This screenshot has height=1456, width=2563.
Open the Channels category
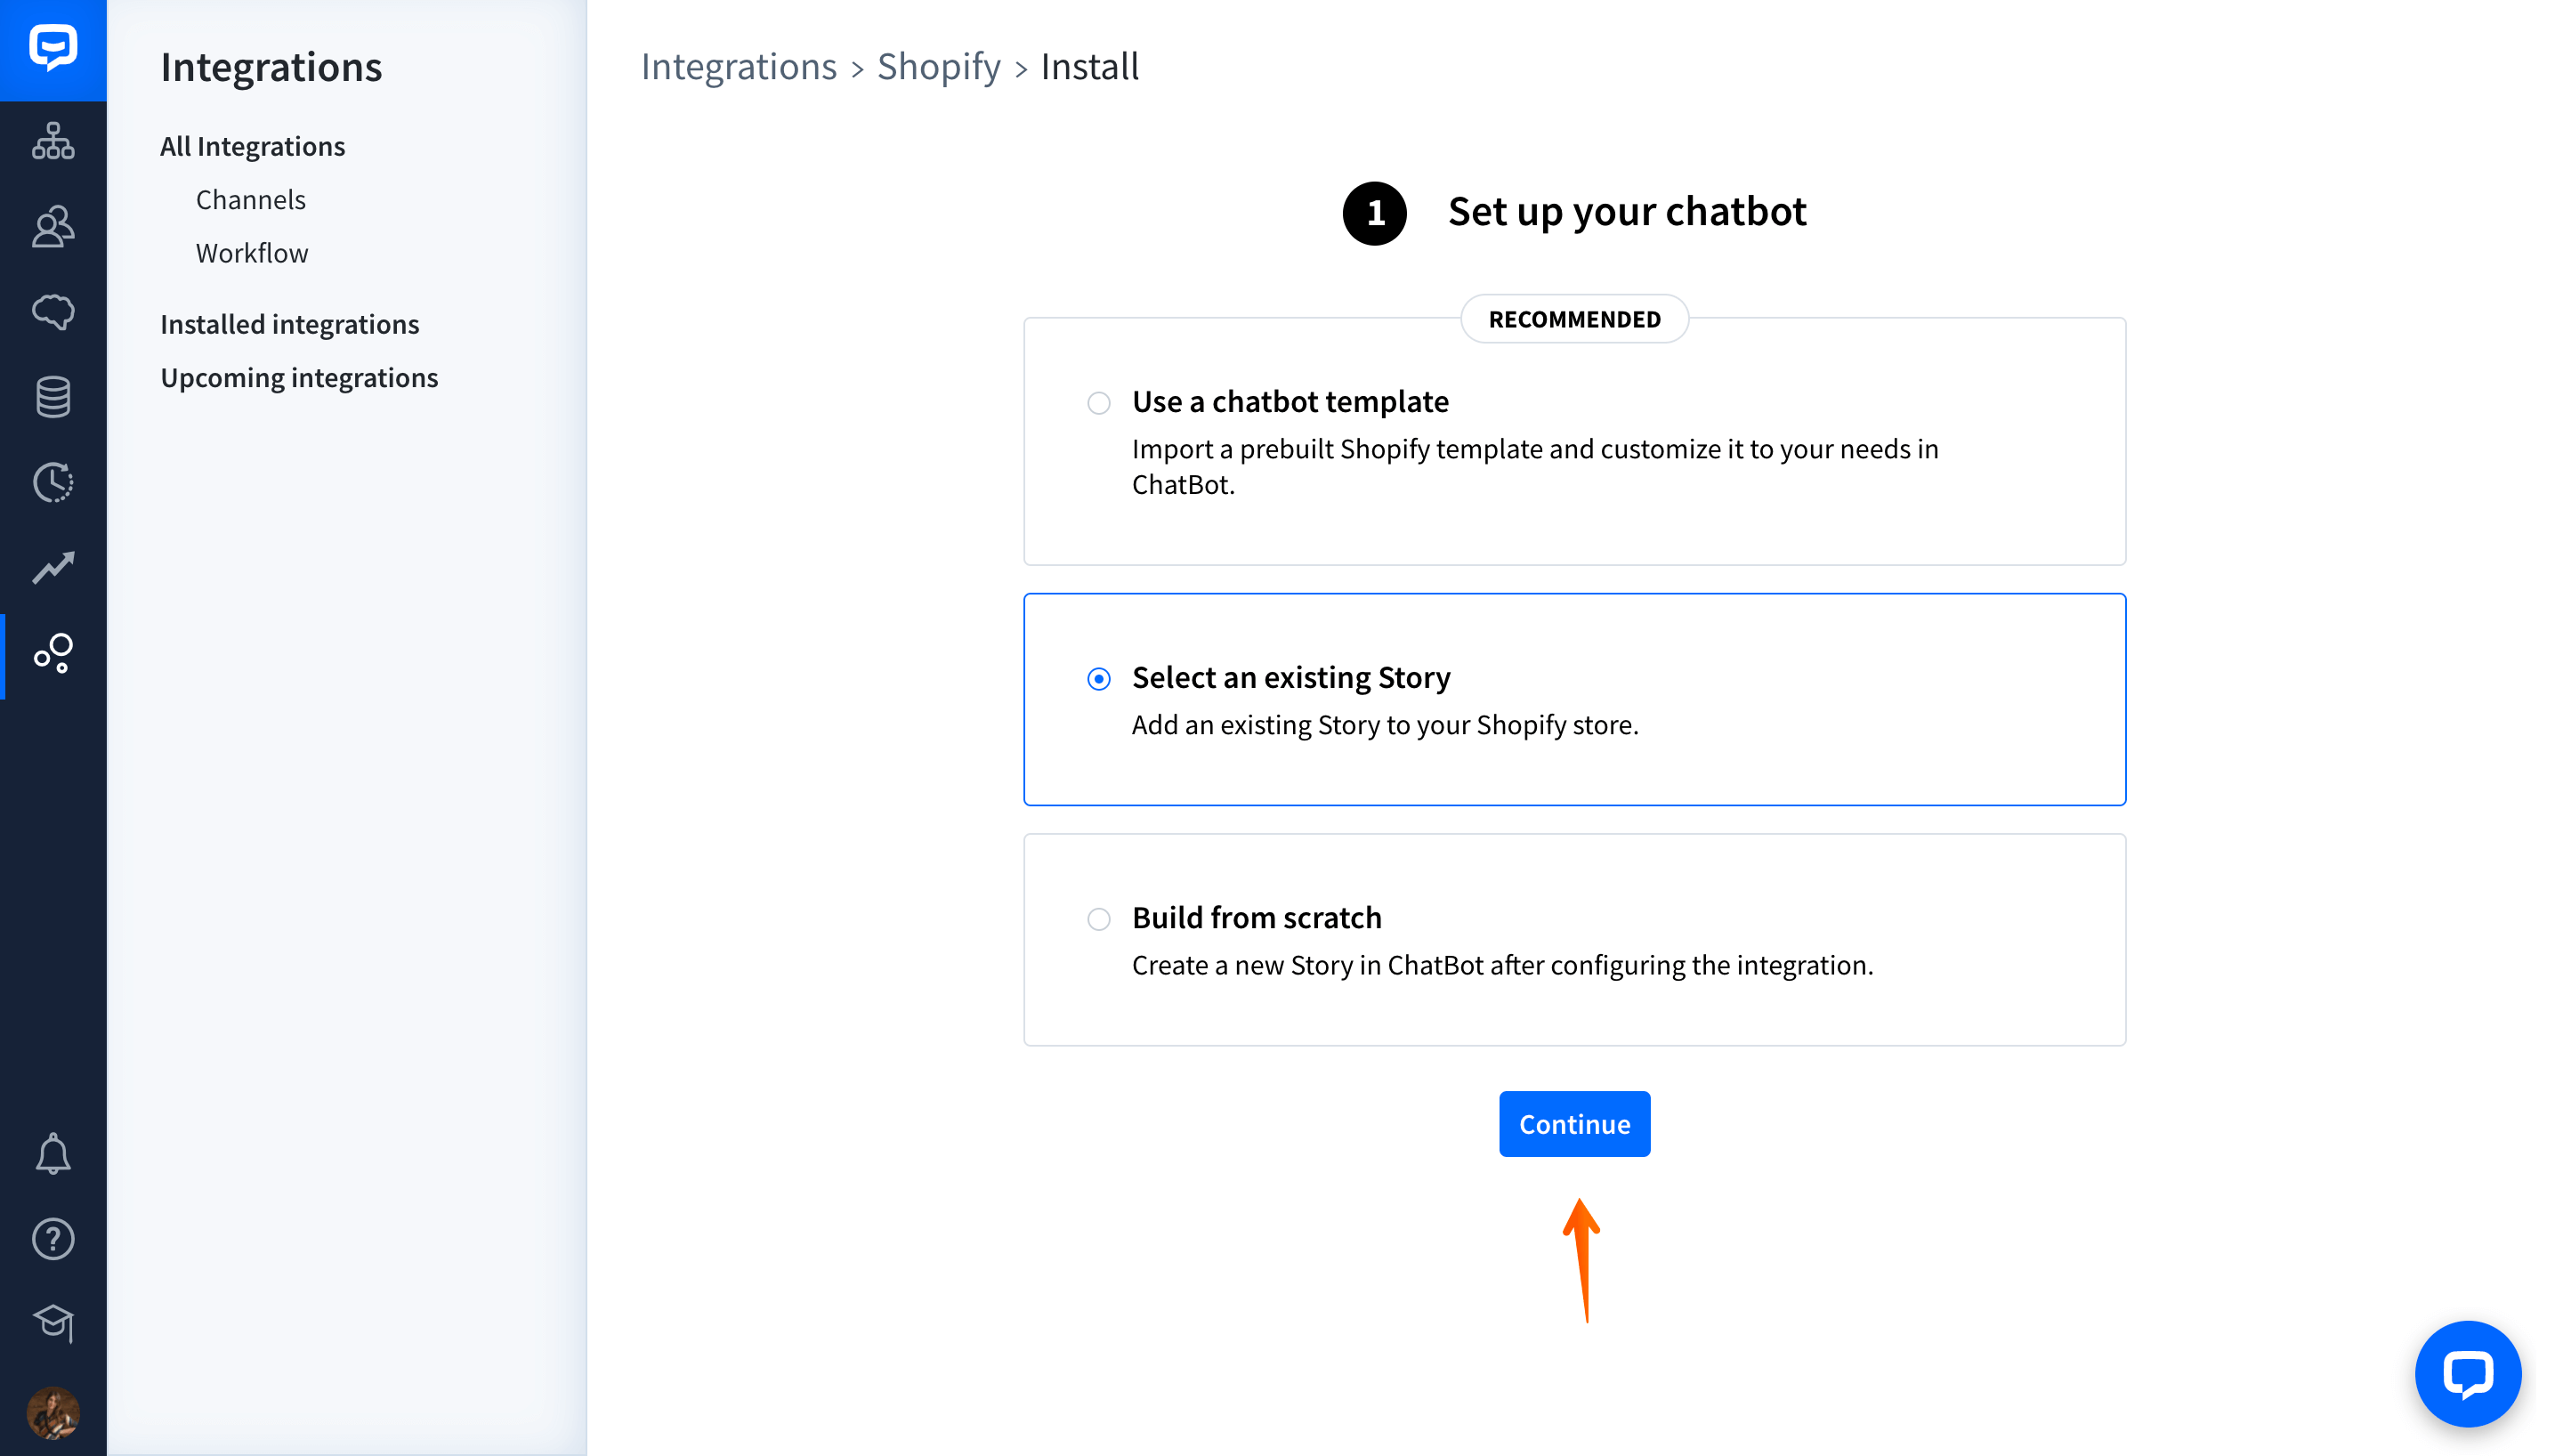tap(251, 200)
